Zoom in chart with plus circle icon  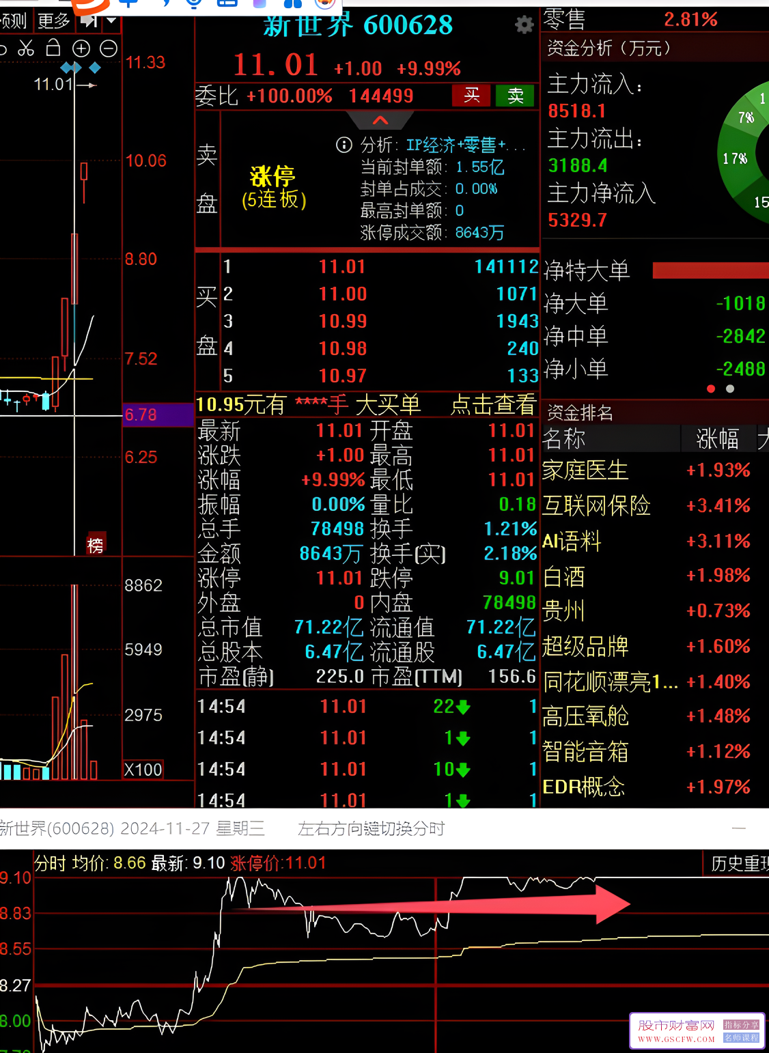coord(81,48)
